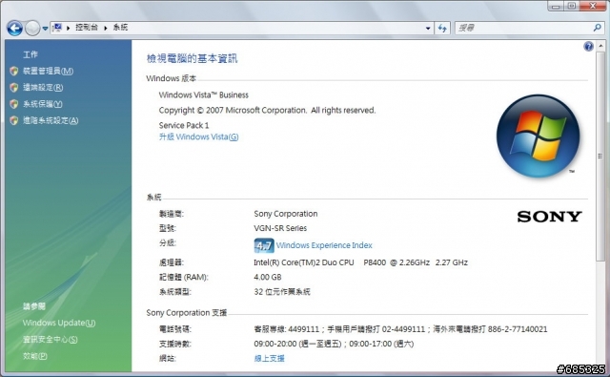This screenshot has width=610, height=377.
Task: Select the 檢視電腦的基本資訊 heading
Action: [x=192, y=58]
